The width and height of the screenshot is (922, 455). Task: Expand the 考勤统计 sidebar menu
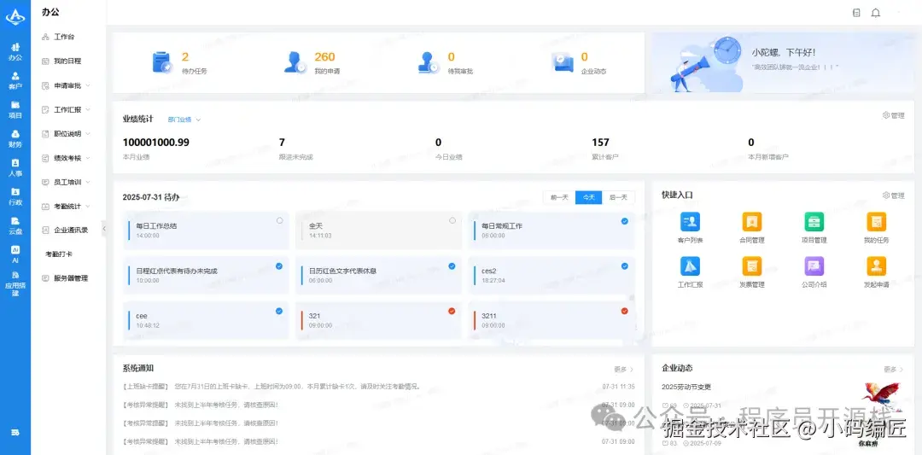click(x=67, y=207)
